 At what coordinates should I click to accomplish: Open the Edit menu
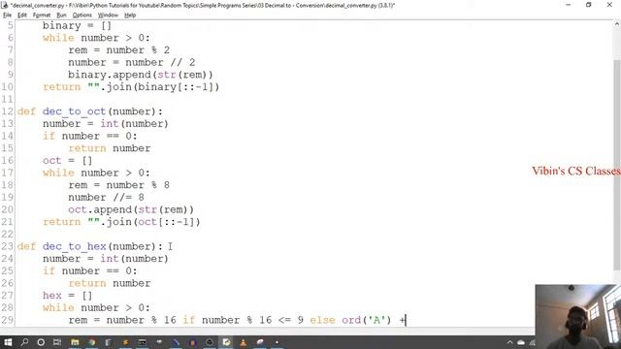22,16
